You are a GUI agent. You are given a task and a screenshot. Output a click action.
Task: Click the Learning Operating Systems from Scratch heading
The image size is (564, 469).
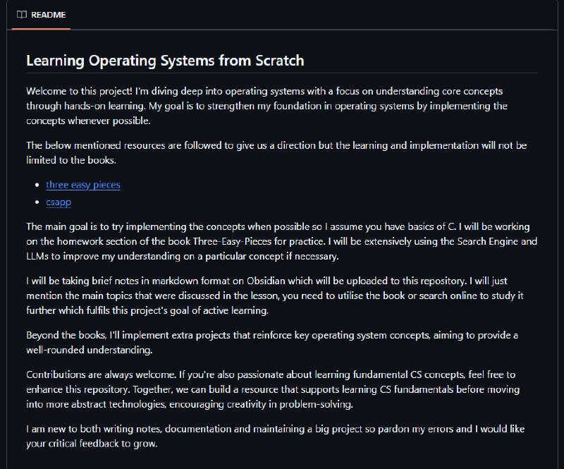pyautogui.click(x=165, y=61)
